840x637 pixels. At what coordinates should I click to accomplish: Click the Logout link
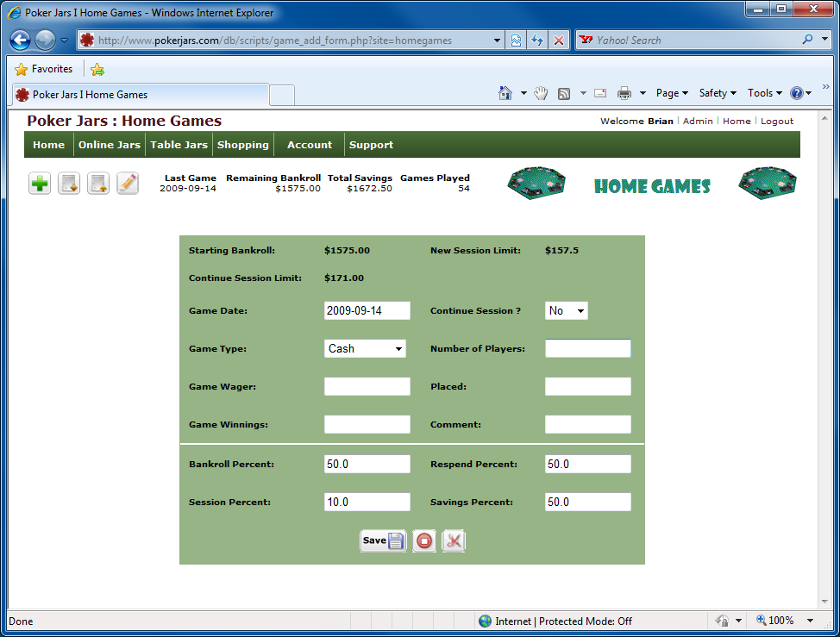(x=777, y=121)
